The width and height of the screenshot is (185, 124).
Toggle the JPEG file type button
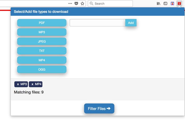42,41
